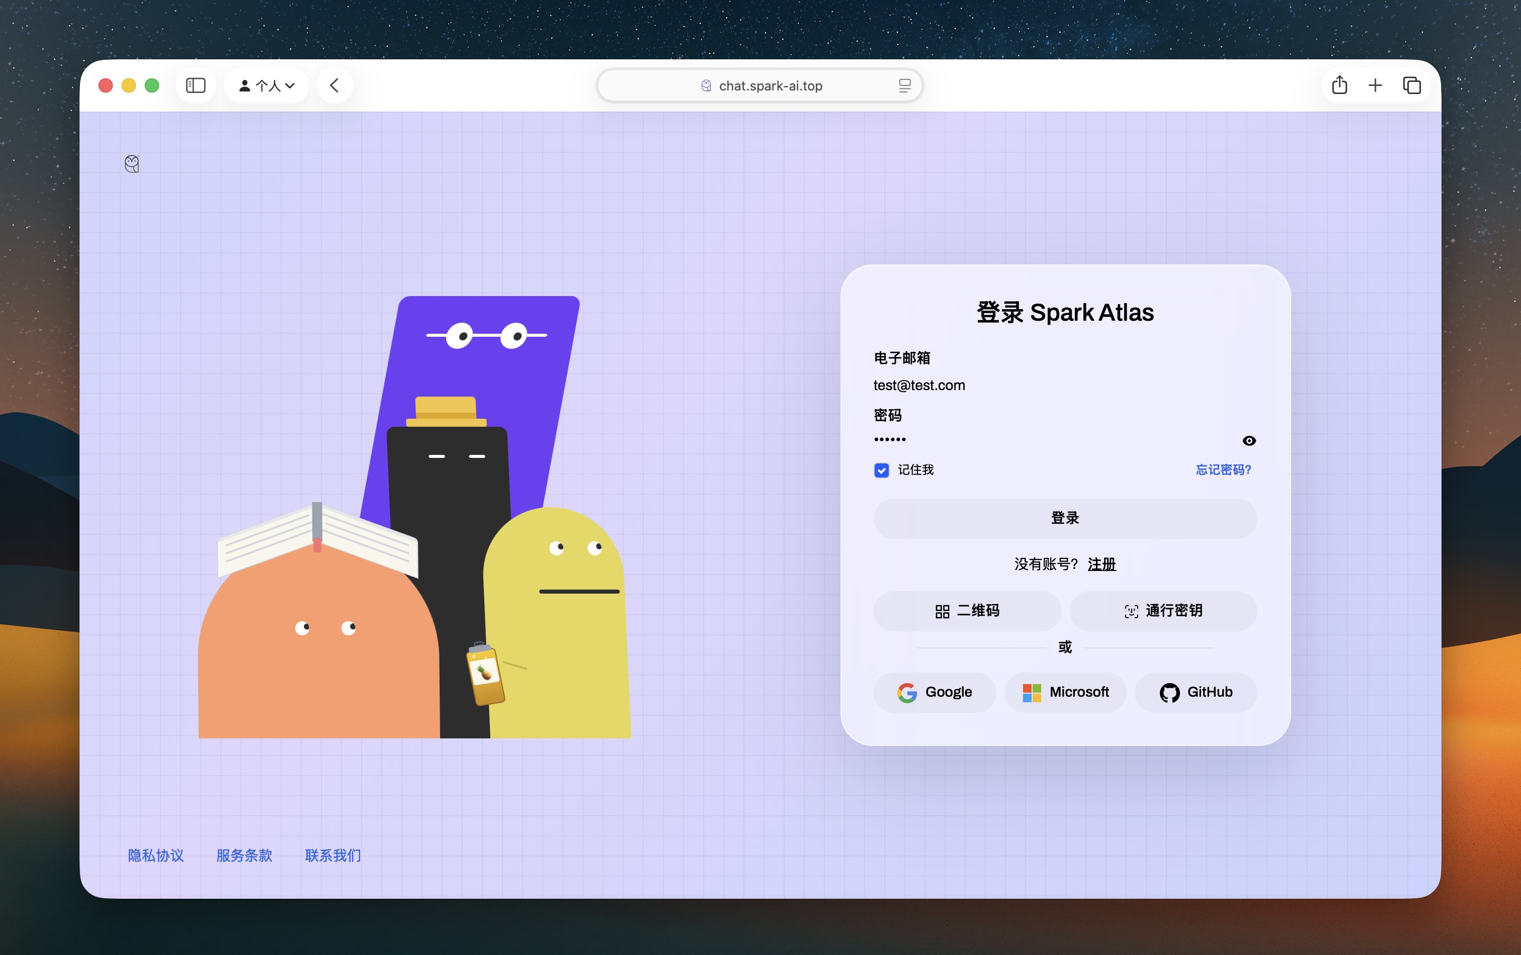This screenshot has width=1521, height=955.
Task: Click the email field containing test@test.com
Action: tap(1065, 385)
